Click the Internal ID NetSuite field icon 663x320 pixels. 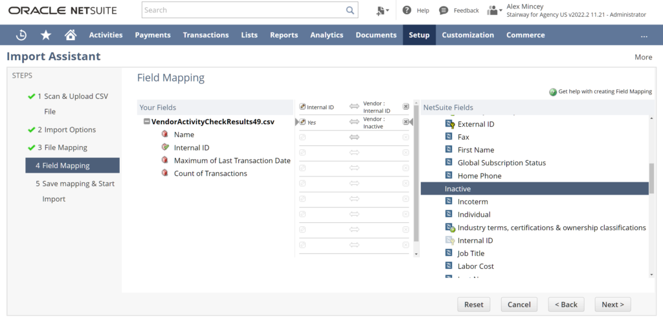pos(451,240)
